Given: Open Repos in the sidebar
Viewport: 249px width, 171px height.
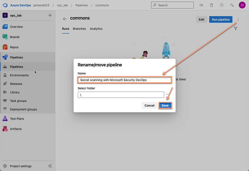Looking at the screenshot, I should tap(28, 47).
